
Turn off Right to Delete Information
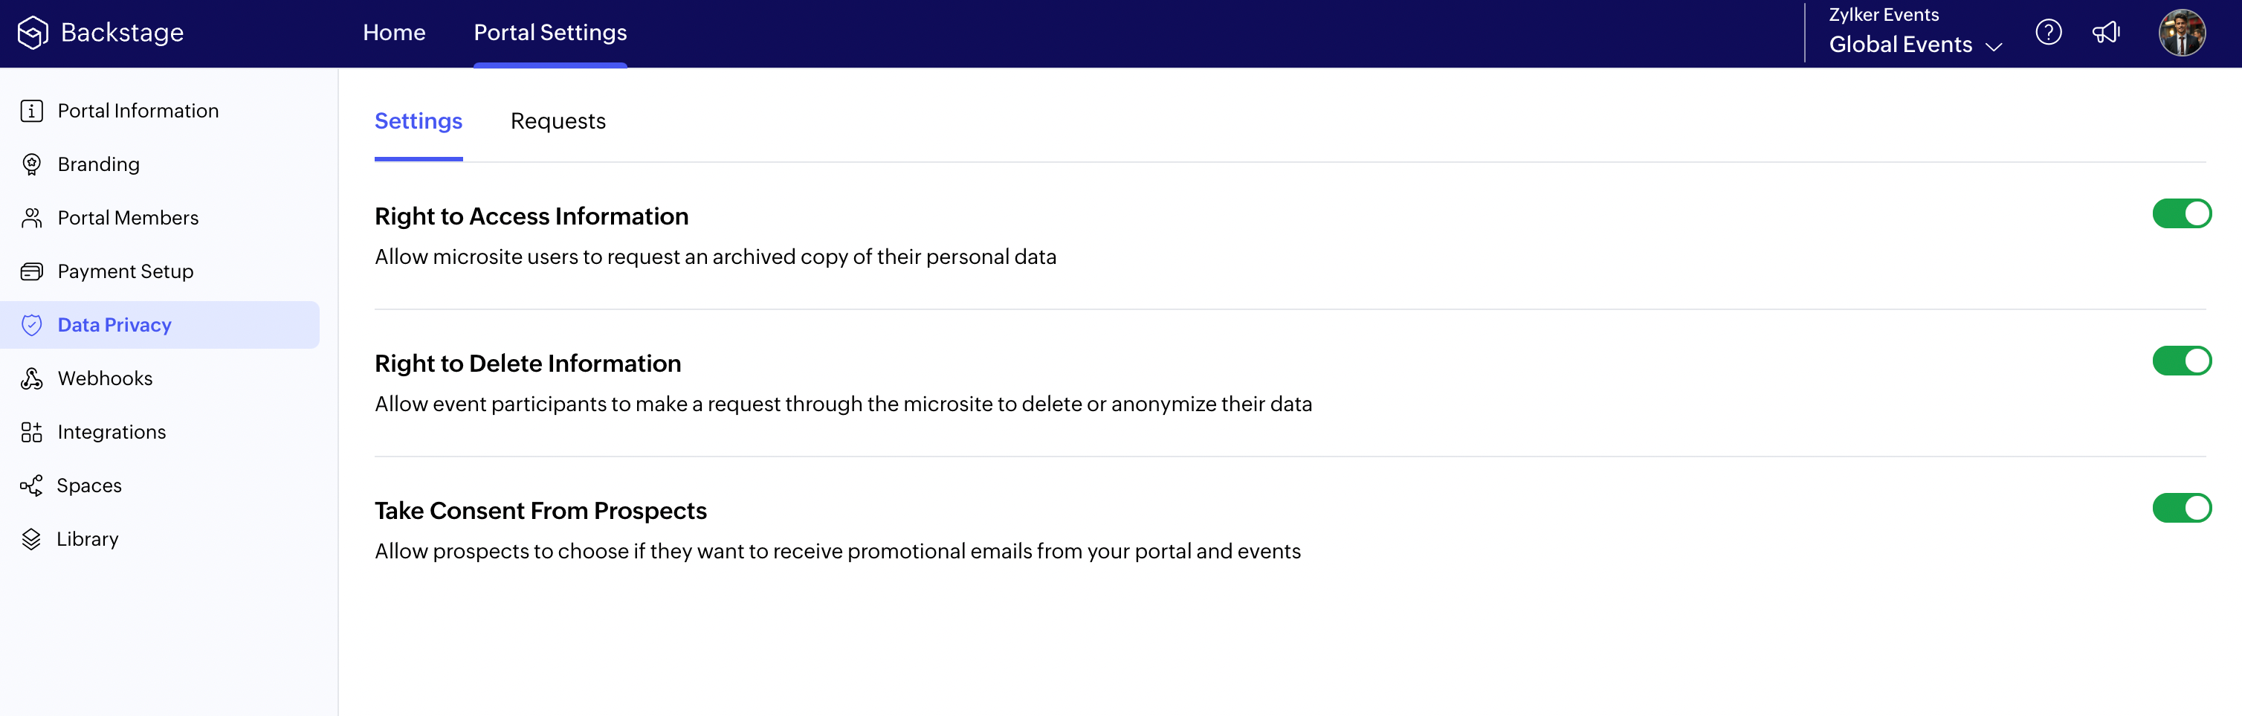(2181, 361)
